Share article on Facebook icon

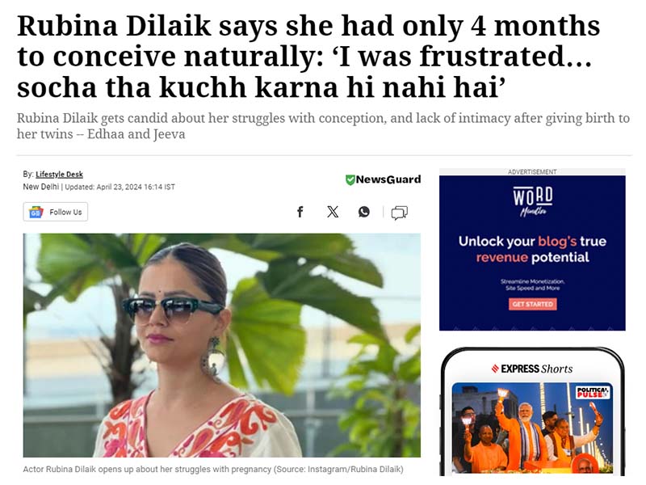pyautogui.click(x=300, y=212)
